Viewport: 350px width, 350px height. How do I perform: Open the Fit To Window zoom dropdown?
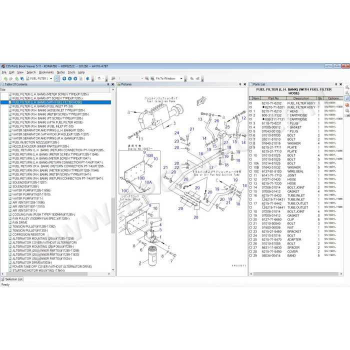[x=181, y=78]
